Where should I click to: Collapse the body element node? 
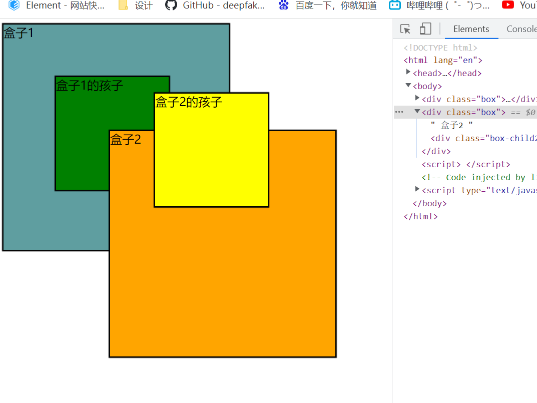coord(408,85)
